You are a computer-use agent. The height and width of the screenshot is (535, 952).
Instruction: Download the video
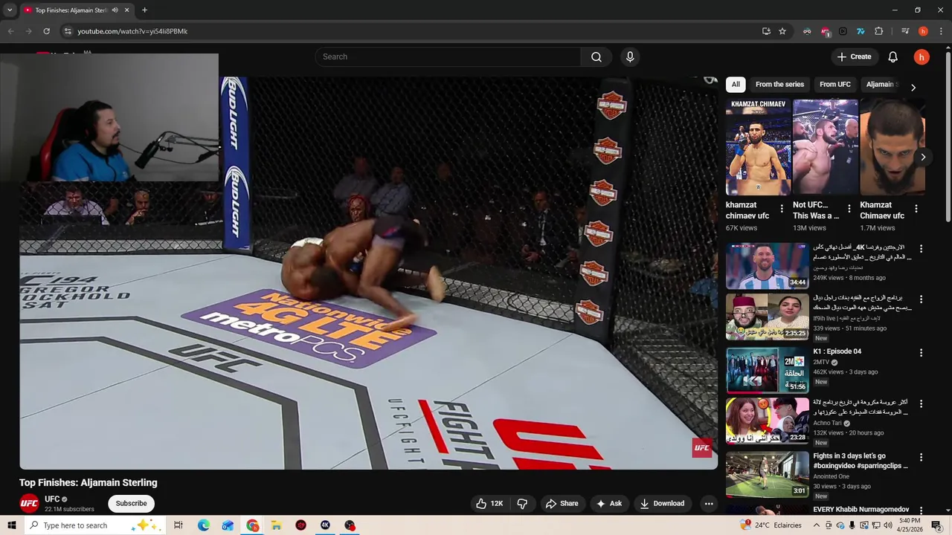click(x=662, y=504)
